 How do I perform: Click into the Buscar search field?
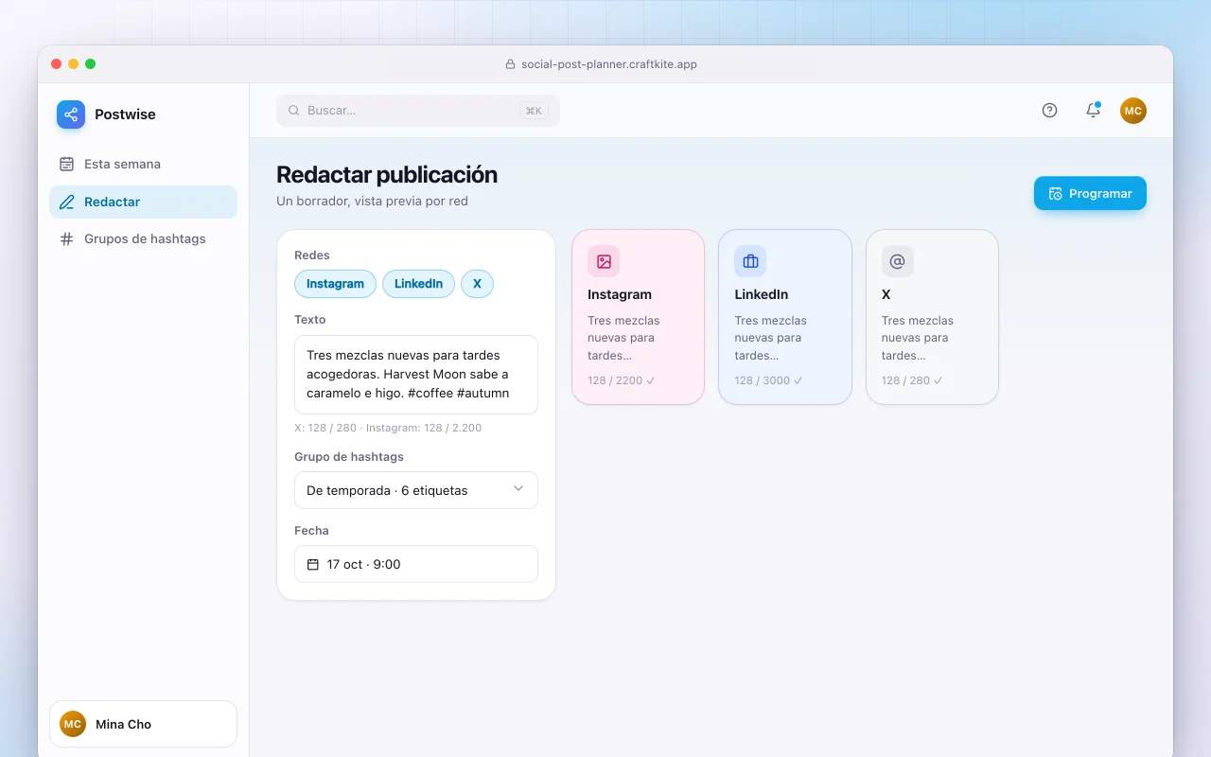[418, 111]
